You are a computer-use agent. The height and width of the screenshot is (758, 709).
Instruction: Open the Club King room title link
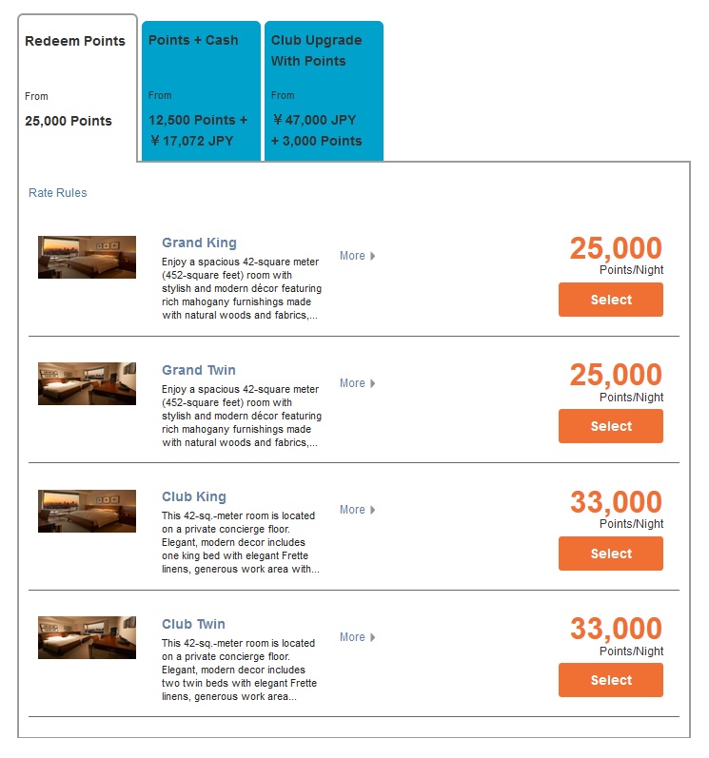tap(194, 497)
